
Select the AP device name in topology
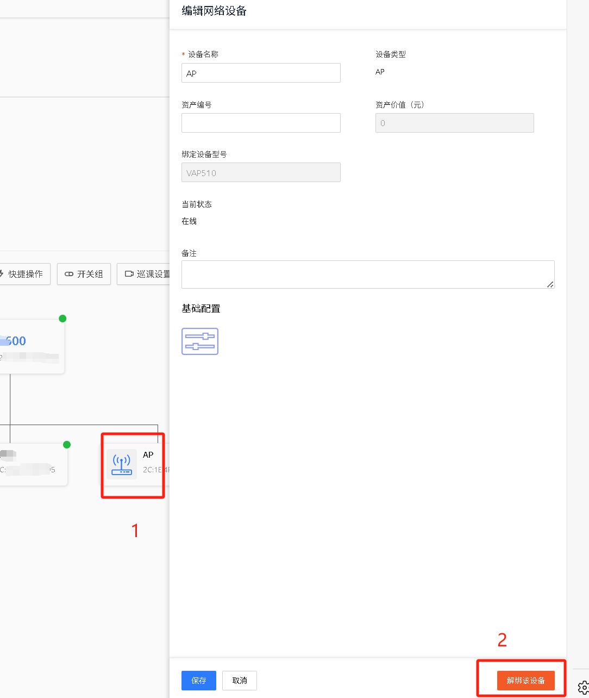[148, 455]
